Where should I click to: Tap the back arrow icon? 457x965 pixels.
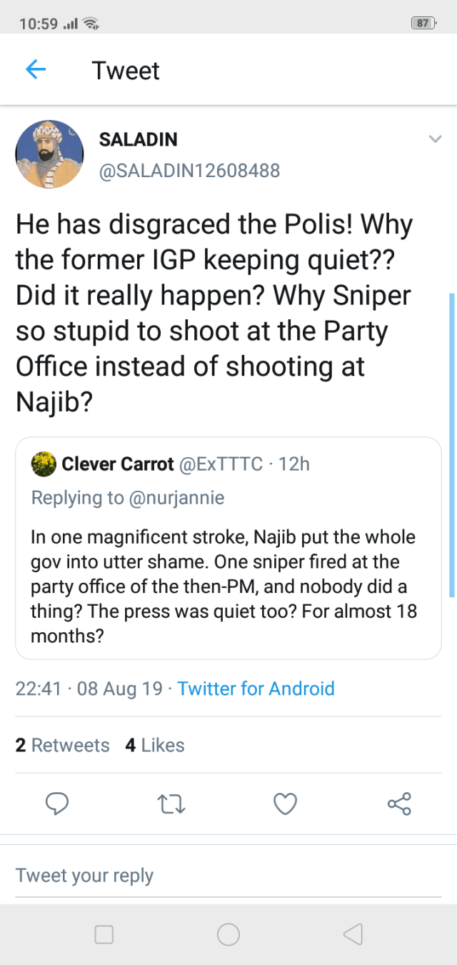pyautogui.click(x=36, y=69)
